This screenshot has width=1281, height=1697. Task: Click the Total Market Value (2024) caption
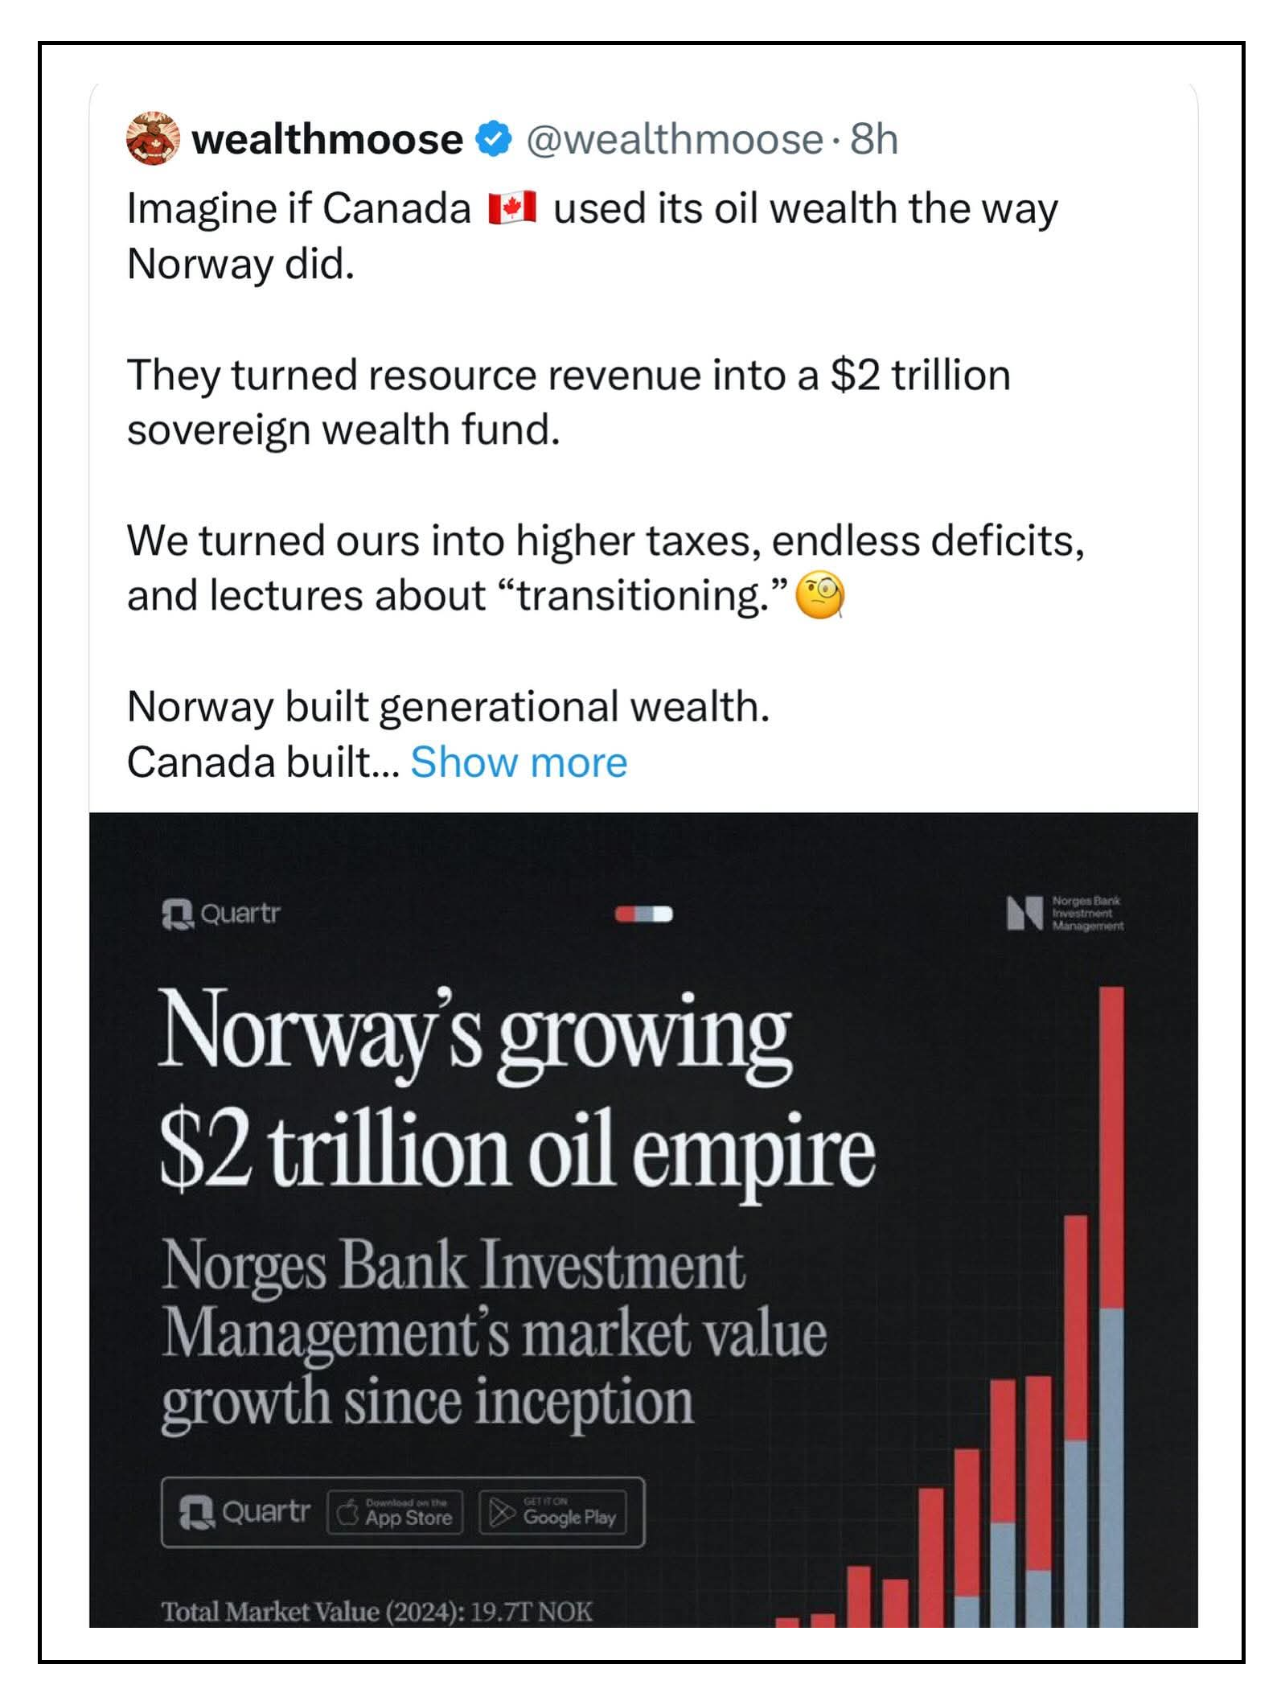point(376,1611)
